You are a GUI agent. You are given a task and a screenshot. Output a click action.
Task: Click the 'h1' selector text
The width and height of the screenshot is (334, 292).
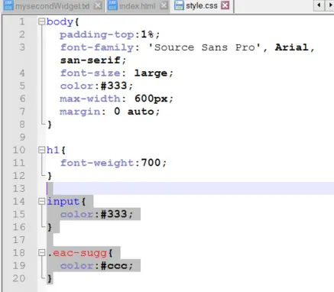[x=53, y=150]
